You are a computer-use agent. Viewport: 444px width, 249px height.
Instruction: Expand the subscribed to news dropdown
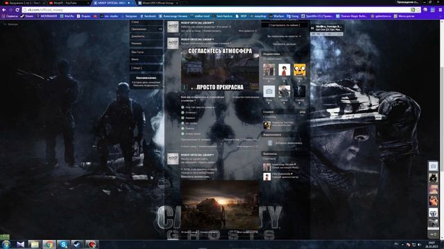[x=284, y=36]
